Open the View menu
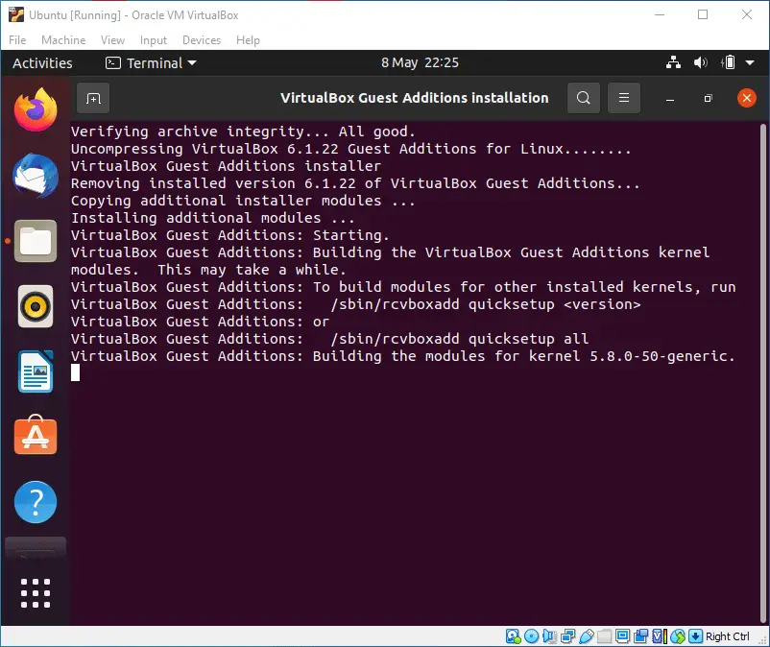Screen dimensions: 770x647 pos(112,39)
